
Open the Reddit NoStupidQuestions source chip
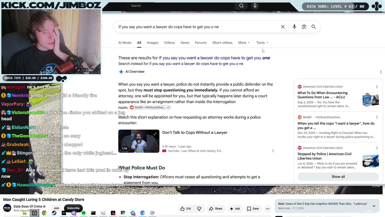coord(150,107)
